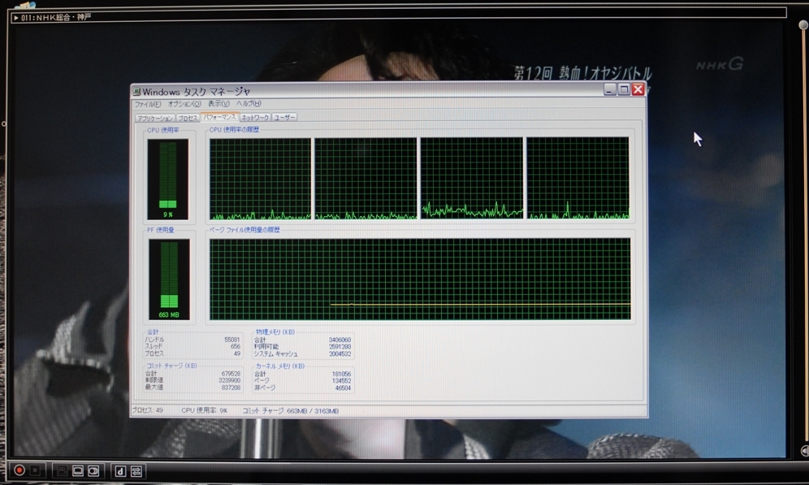
Task: Click the vertical volume slider handle
Action: pyautogui.click(x=803, y=24)
